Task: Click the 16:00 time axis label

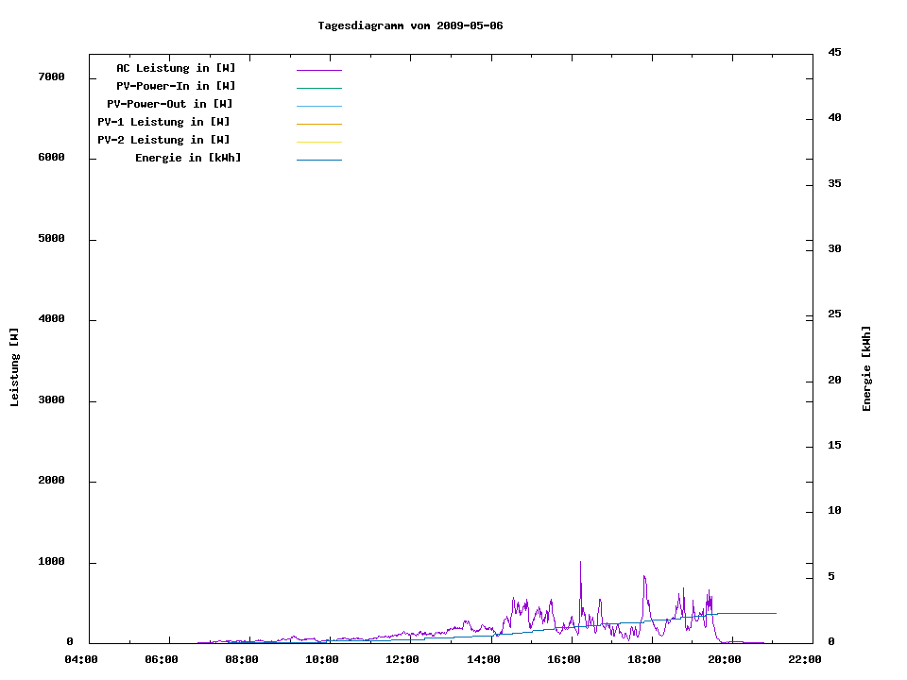Action: (563, 659)
